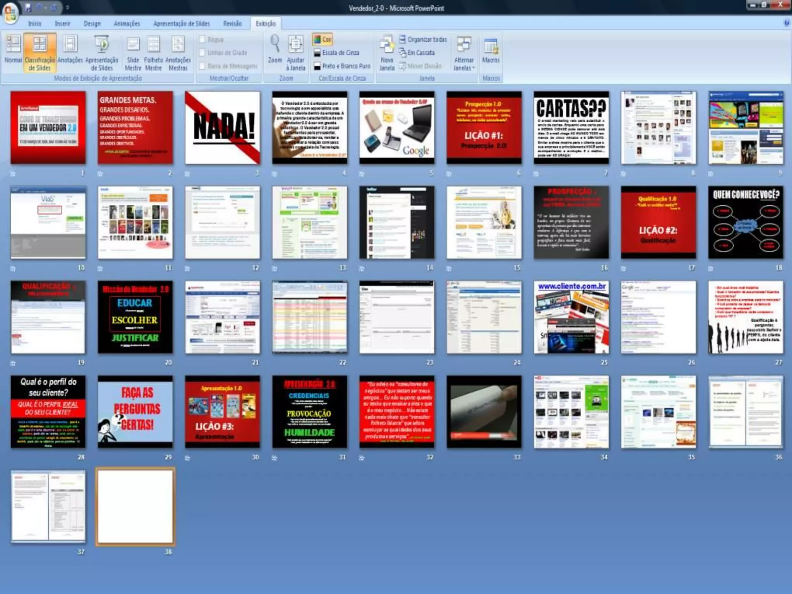Switch to the Animações tab
The image size is (792, 594).
(x=126, y=24)
